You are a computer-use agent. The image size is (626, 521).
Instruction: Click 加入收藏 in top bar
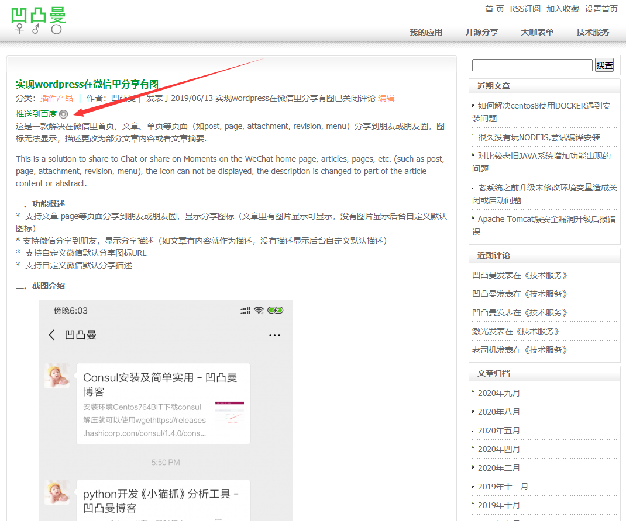coord(562,9)
